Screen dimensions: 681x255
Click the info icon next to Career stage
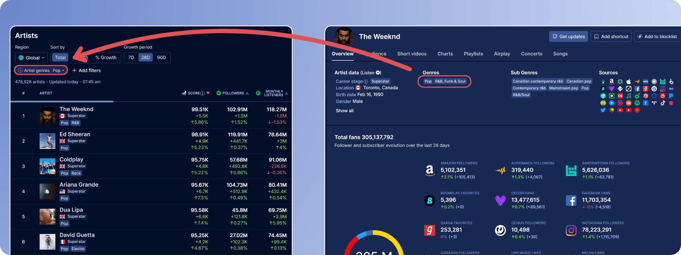click(x=366, y=82)
